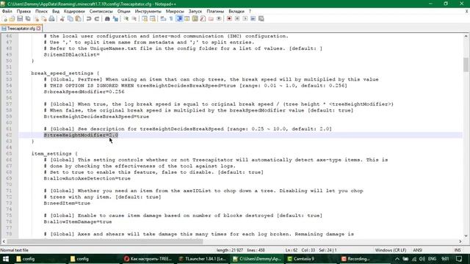Click ANSI encoding in status bar
This screenshot has height=264, width=470.
418,250
